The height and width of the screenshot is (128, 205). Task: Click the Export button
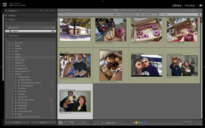[x=43, y=123]
